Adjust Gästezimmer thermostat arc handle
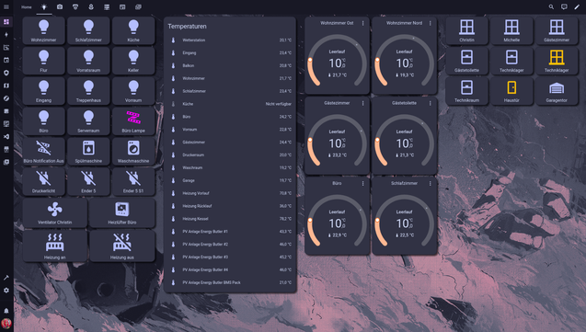 (x=310, y=140)
